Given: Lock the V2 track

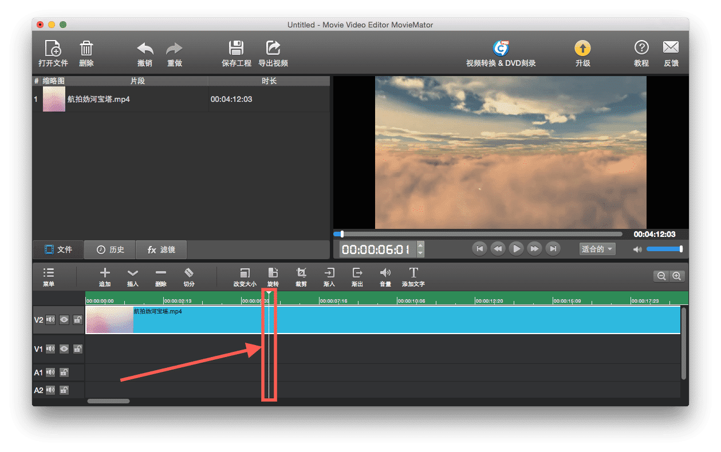Looking at the screenshot, I should (x=78, y=320).
